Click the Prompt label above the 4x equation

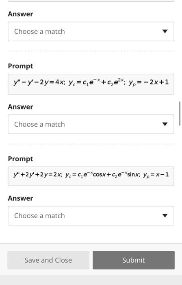(x=20, y=66)
